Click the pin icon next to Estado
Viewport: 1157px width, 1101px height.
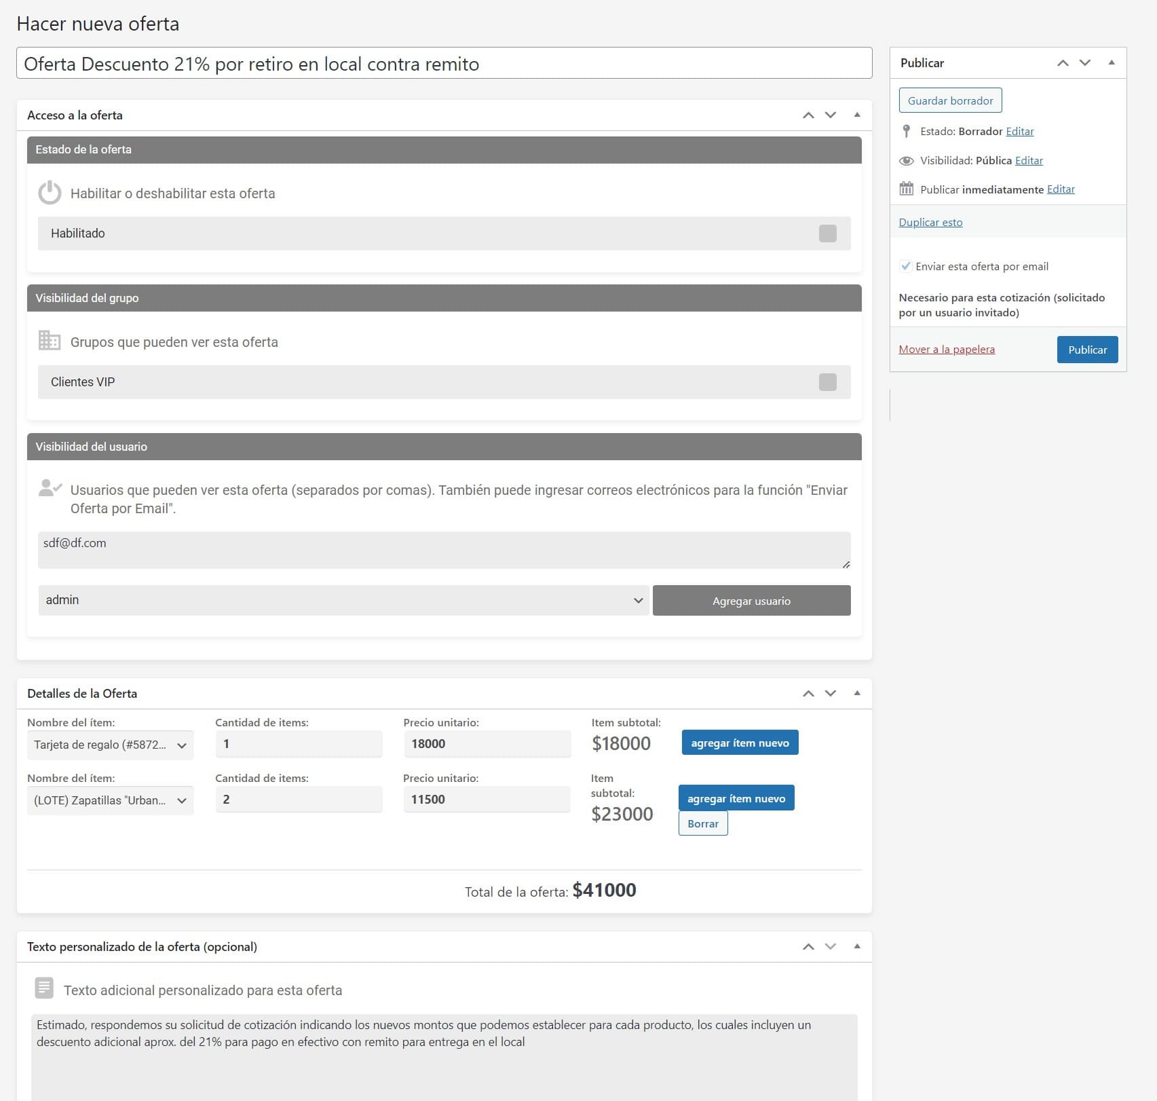(906, 131)
